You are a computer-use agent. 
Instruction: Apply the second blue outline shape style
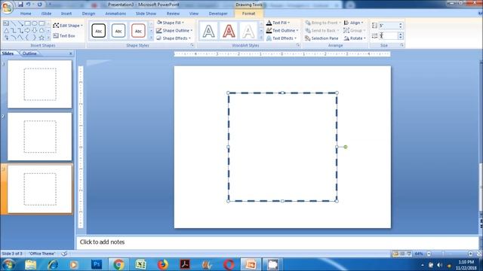[118, 31]
